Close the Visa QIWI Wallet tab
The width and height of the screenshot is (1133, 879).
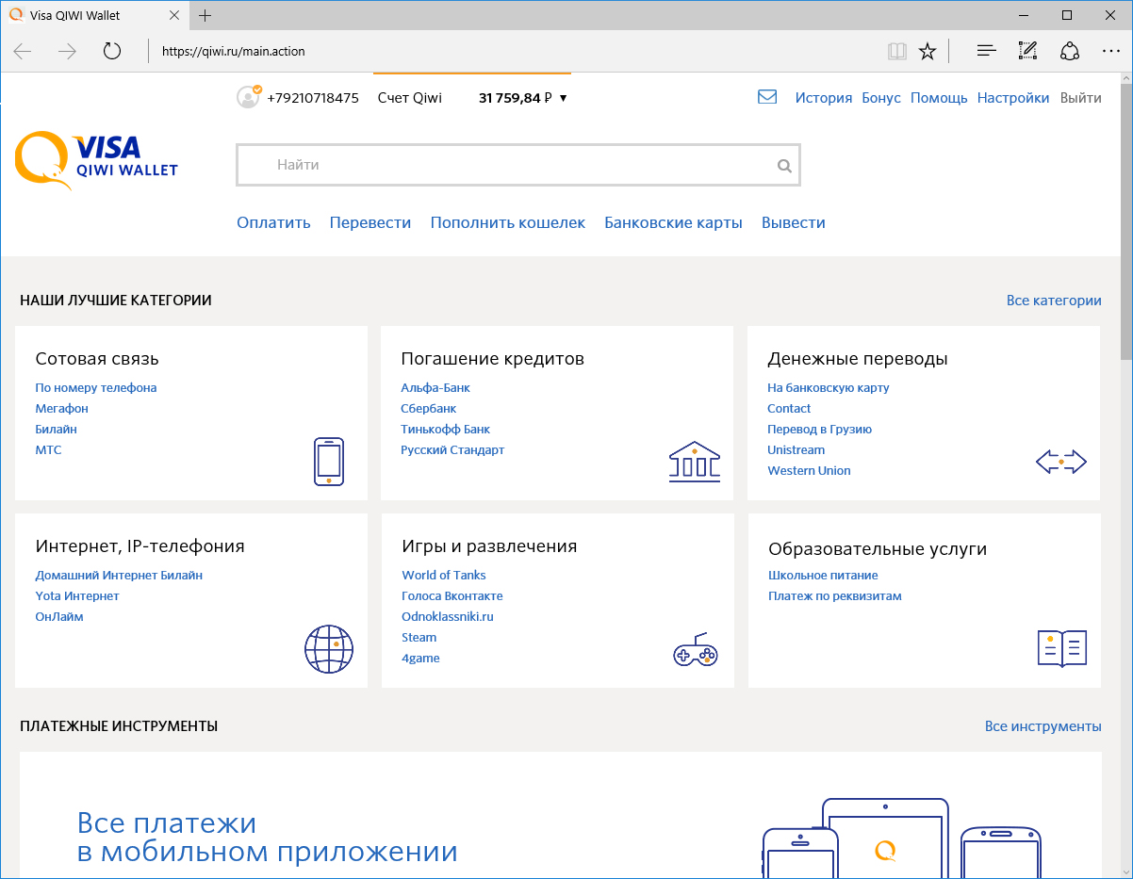pos(172,15)
